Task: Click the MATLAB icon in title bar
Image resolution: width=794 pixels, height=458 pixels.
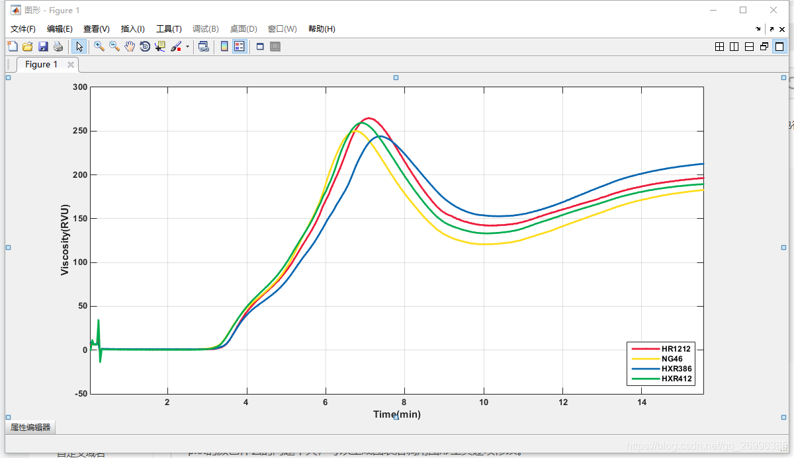Action: tap(15, 10)
